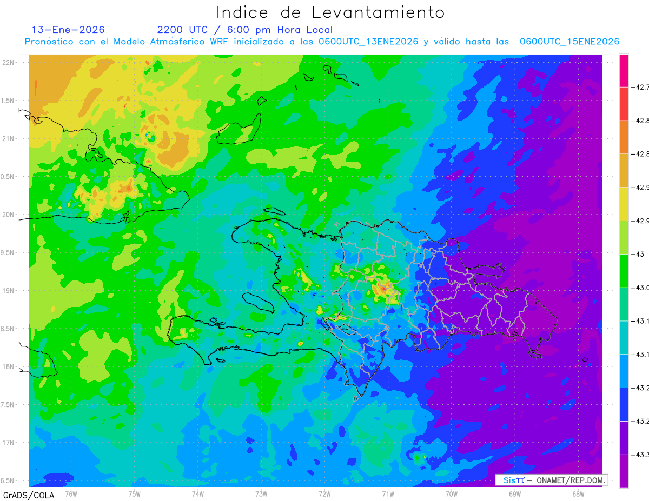Click the '20N' latitude label

(x=9, y=215)
